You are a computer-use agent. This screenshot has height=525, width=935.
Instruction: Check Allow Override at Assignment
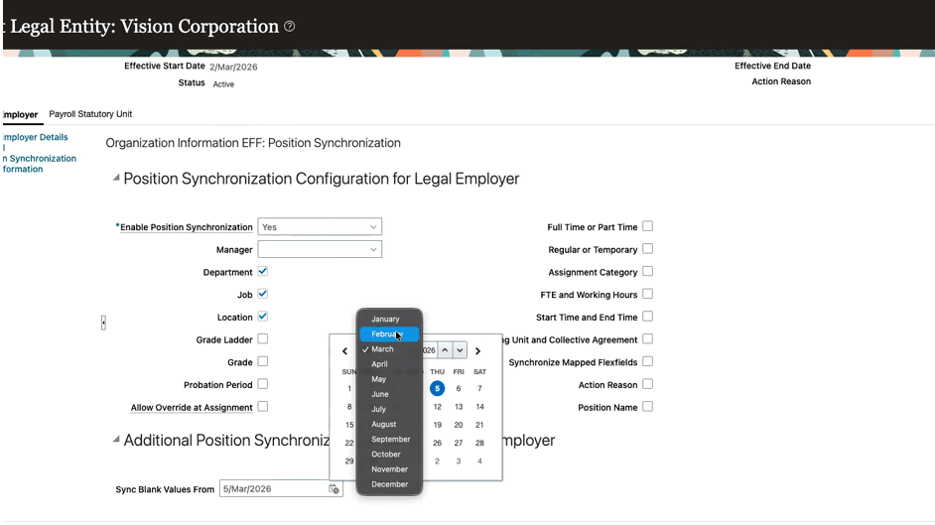pos(262,407)
